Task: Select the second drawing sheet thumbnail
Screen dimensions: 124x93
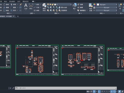Action: (x=37, y=60)
